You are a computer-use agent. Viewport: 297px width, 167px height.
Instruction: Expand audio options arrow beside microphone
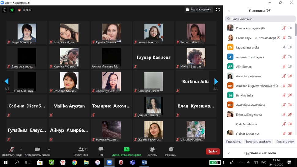point(21,150)
